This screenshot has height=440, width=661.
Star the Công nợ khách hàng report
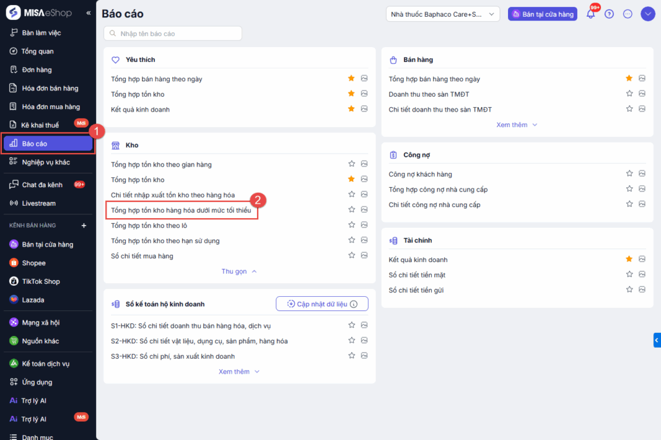pos(629,174)
